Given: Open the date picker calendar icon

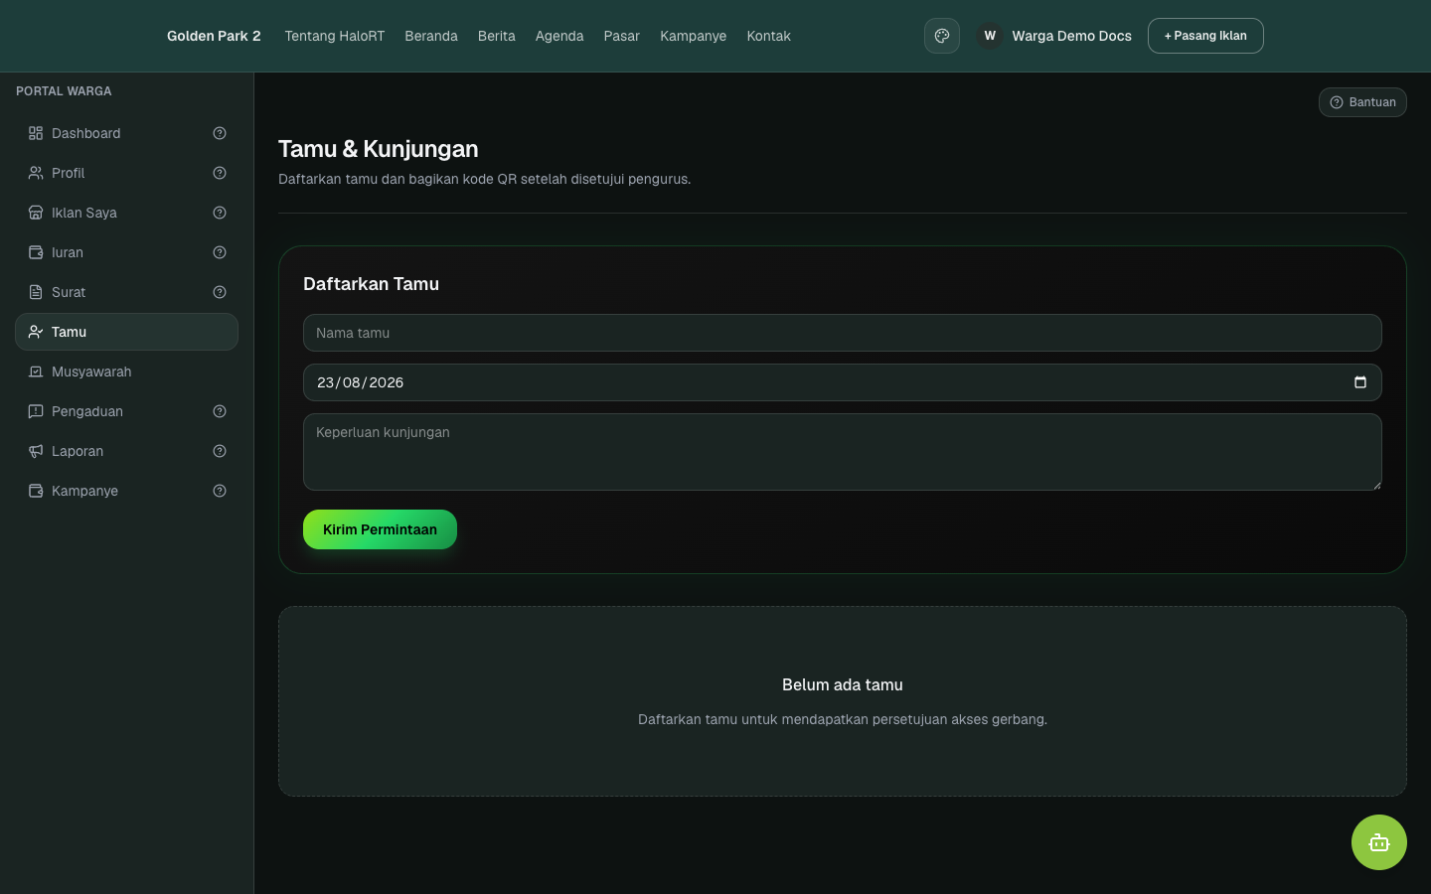Looking at the screenshot, I should pyautogui.click(x=1360, y=382).
